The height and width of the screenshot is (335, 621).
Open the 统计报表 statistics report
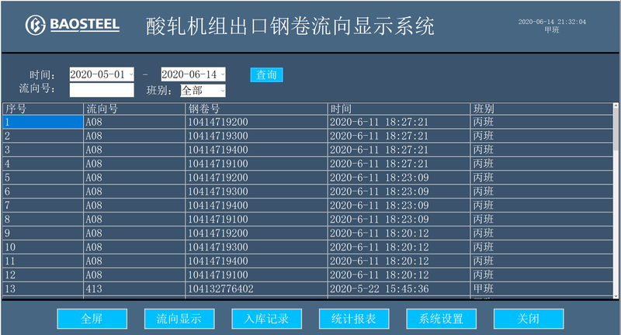[x=354, y=319]
